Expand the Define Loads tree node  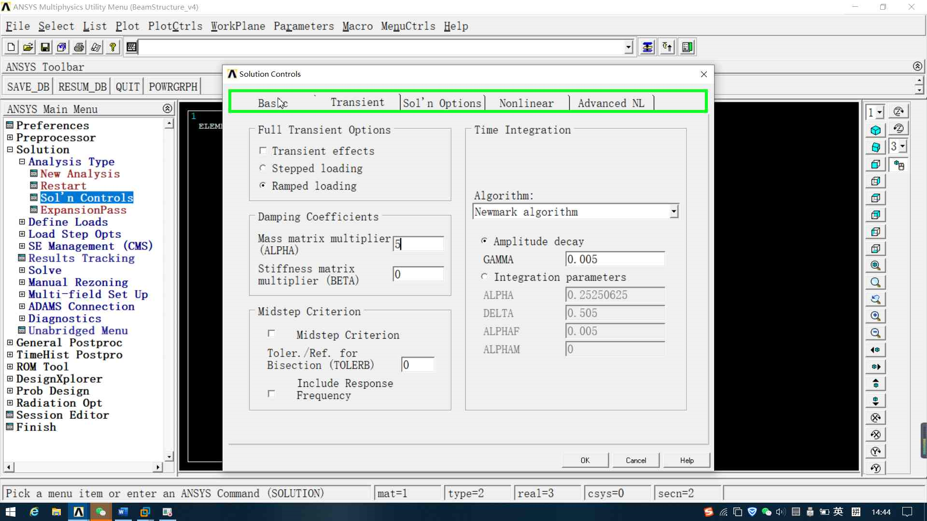click(x=22, y=222)
